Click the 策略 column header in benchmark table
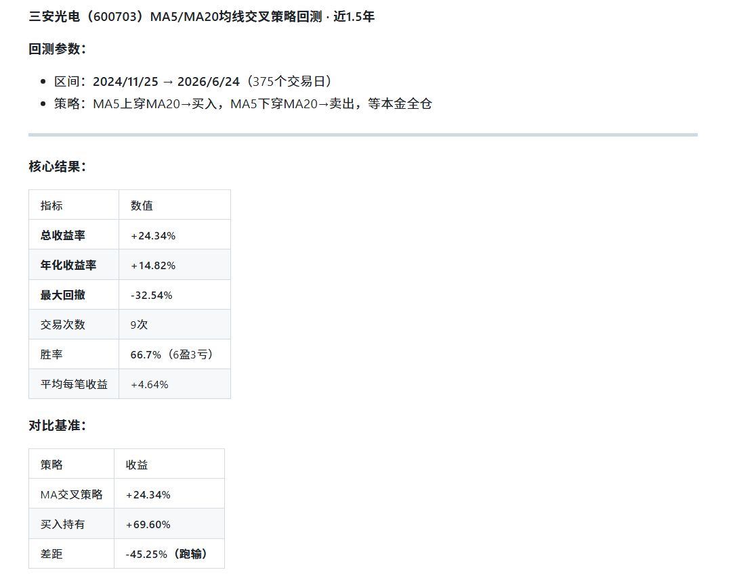 point(51,465)
